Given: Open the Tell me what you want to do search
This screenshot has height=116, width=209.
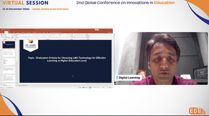Looking at the screenshot, I should click(56, 32).
